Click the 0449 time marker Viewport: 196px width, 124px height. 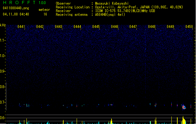[x=170, y=27]
